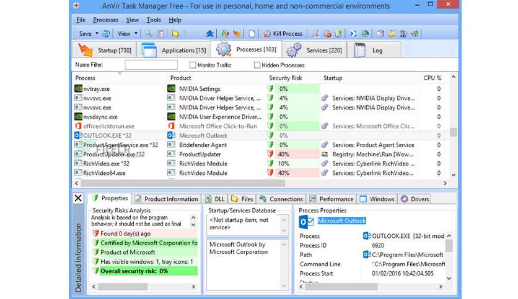
Task: Click the globe icon in toolbar
Action: pyautogui.click(x=365, y=33)
